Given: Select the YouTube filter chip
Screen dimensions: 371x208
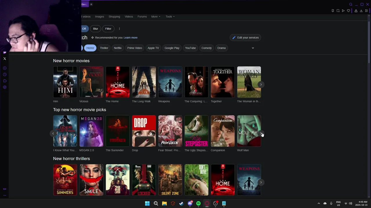Looking at the screenshot, I should [190, 48].
